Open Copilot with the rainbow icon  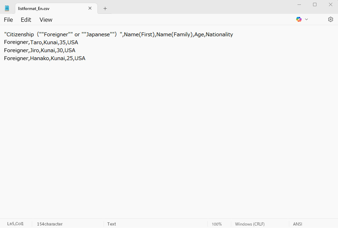tap(299, 19)
